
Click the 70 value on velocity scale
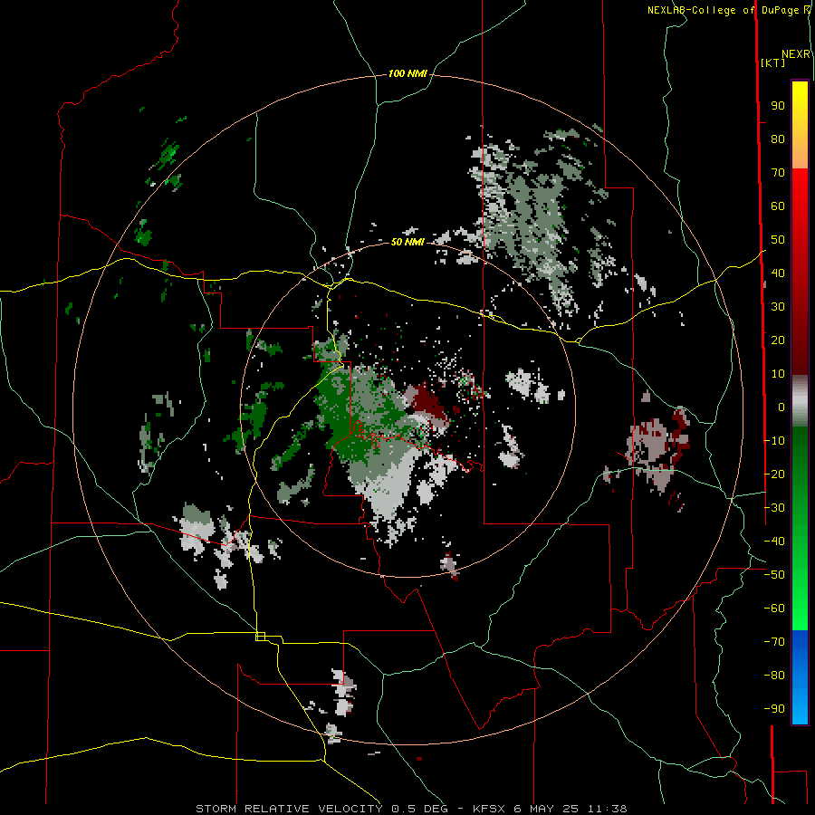[778, 173]
